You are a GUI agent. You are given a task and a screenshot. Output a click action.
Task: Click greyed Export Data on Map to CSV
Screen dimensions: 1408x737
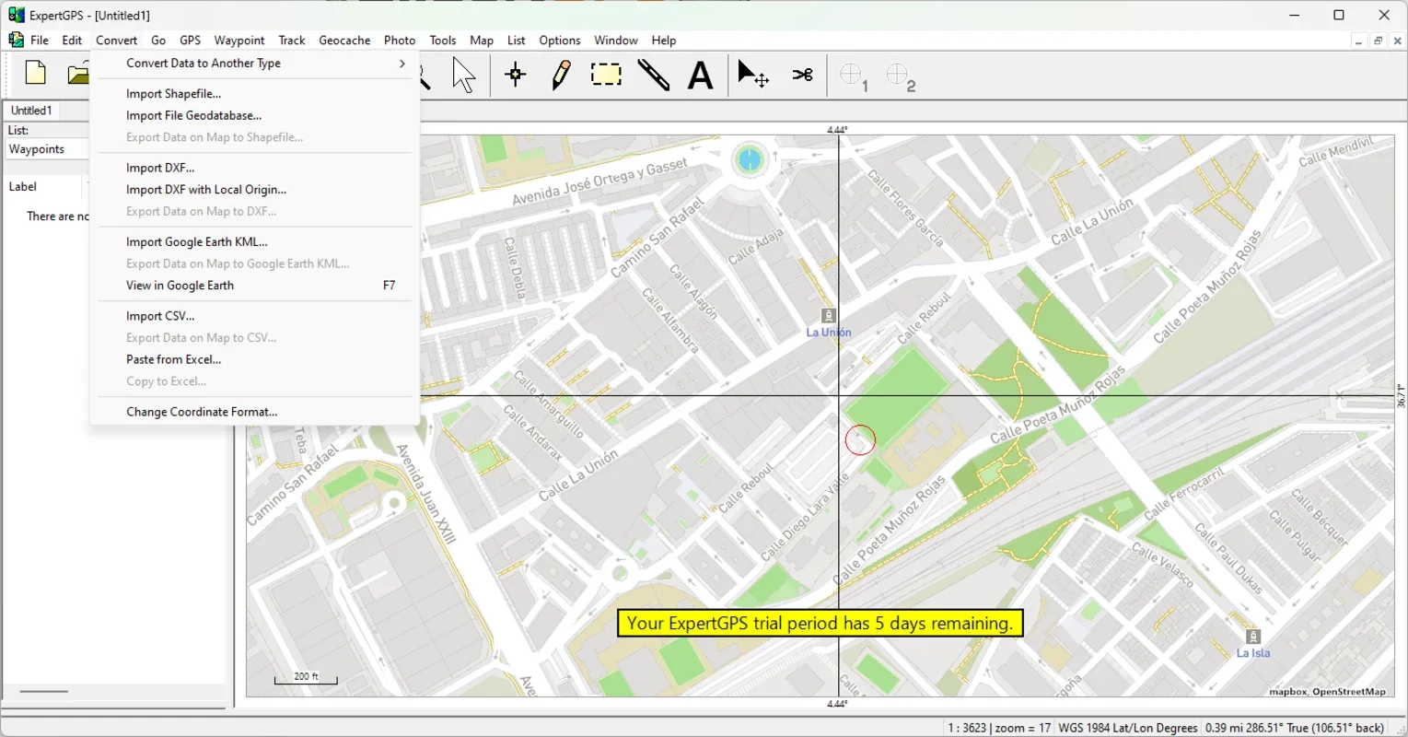pyautogui.click(x=255, y=338)
